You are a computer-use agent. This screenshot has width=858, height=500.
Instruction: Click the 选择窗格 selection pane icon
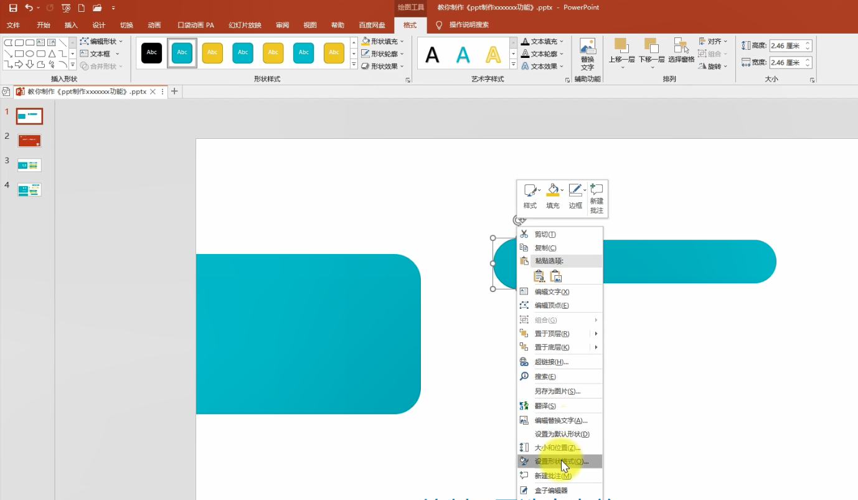pyautogui.click(x=681, y=50)
